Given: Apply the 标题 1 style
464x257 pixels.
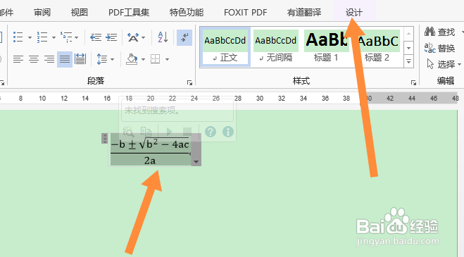Looking at the screenshot, I should 327,46.
